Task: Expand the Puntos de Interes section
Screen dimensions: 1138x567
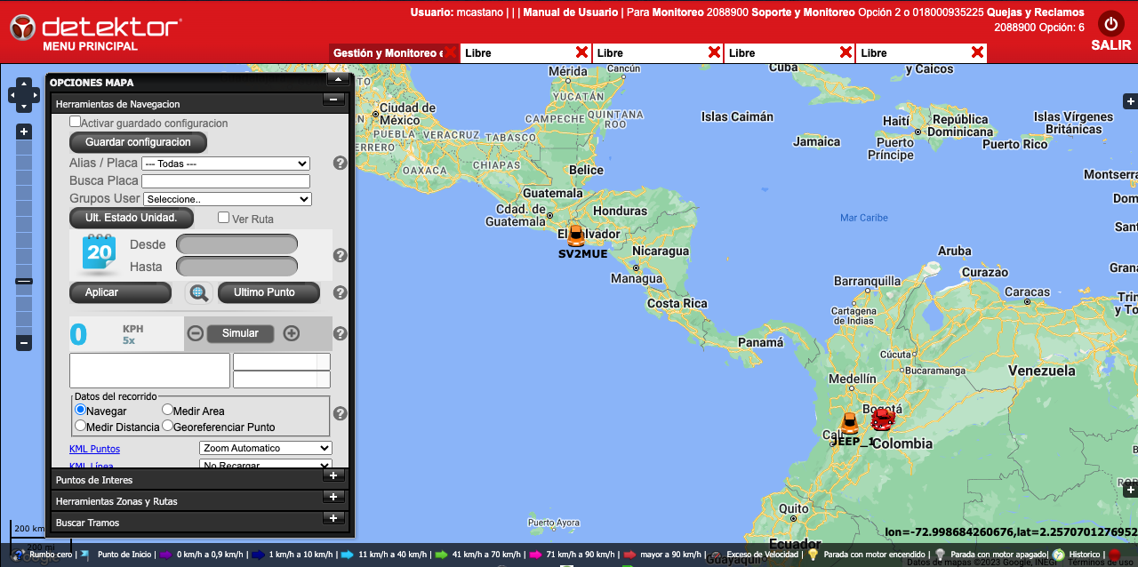Action: [334, 475]
